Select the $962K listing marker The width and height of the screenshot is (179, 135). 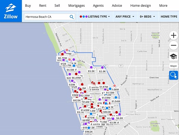89,132
